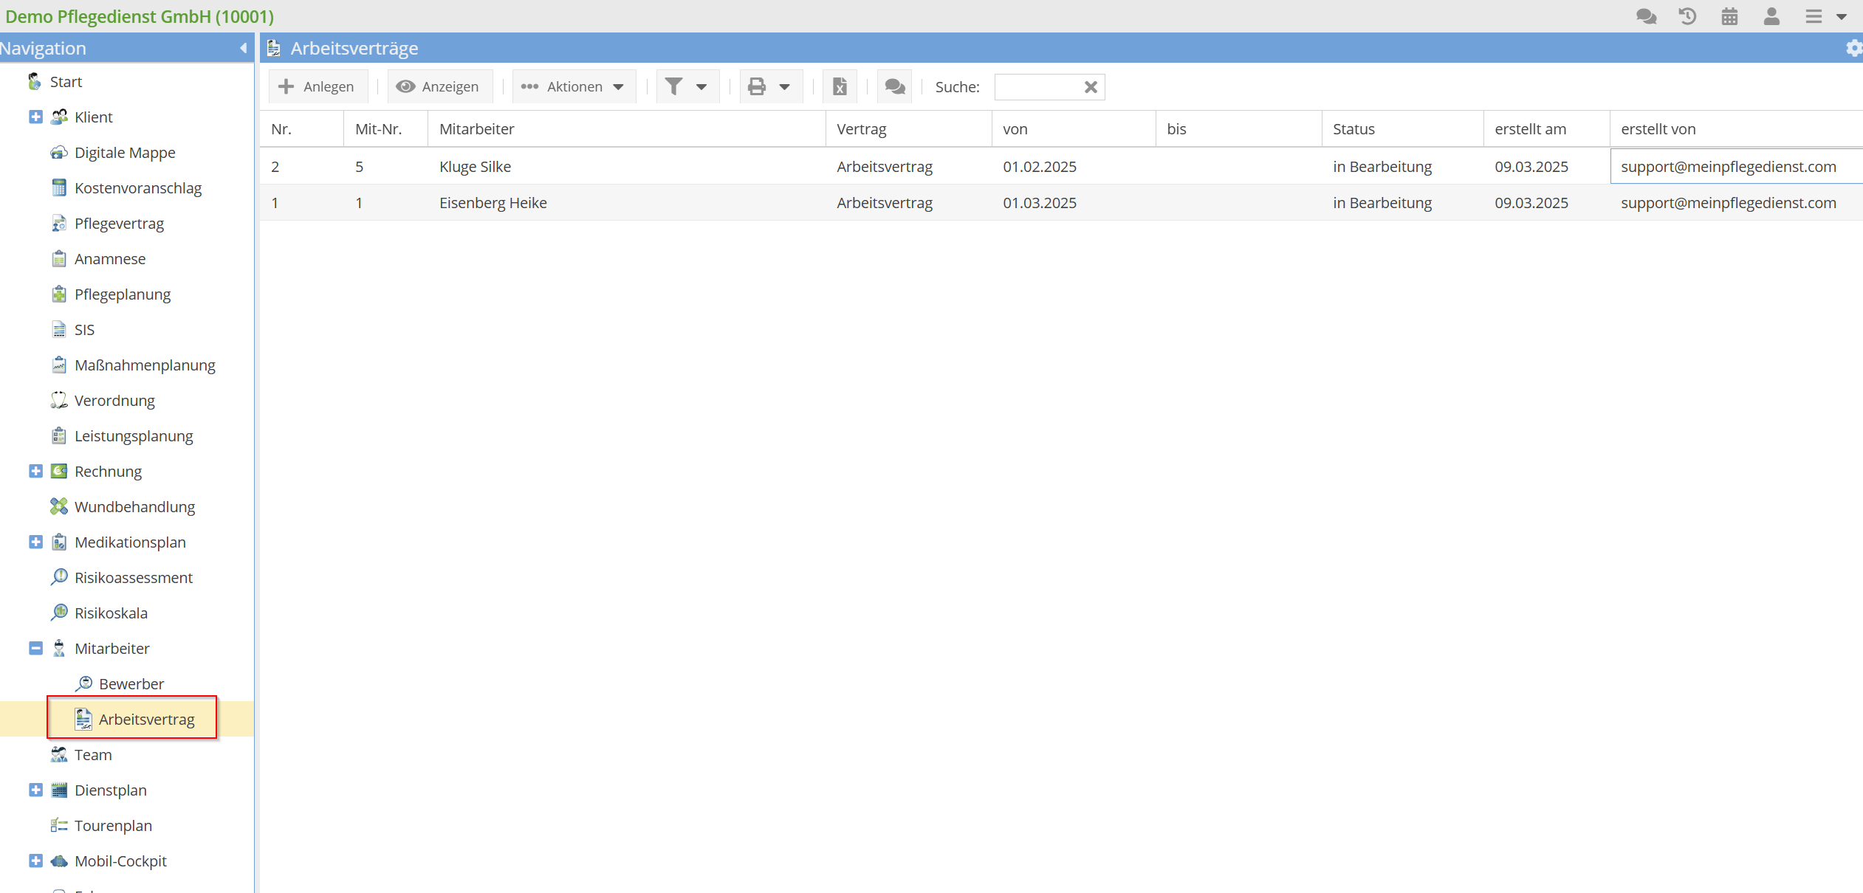Select Eisenberg Heike Arbeitsvertrag row
Image resolution: width=1863 pixels, height=893 pixels.
coord(930,202)
